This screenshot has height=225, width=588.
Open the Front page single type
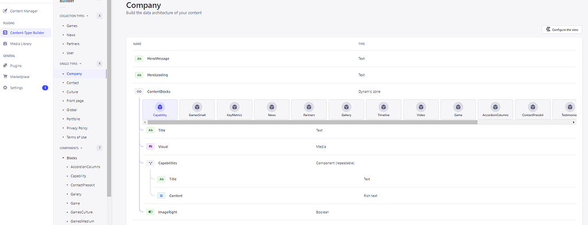click(x=75, y=101)
